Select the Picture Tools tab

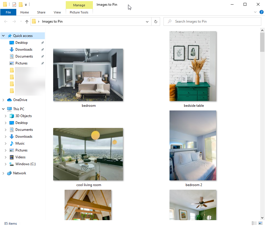pos(79,12)
